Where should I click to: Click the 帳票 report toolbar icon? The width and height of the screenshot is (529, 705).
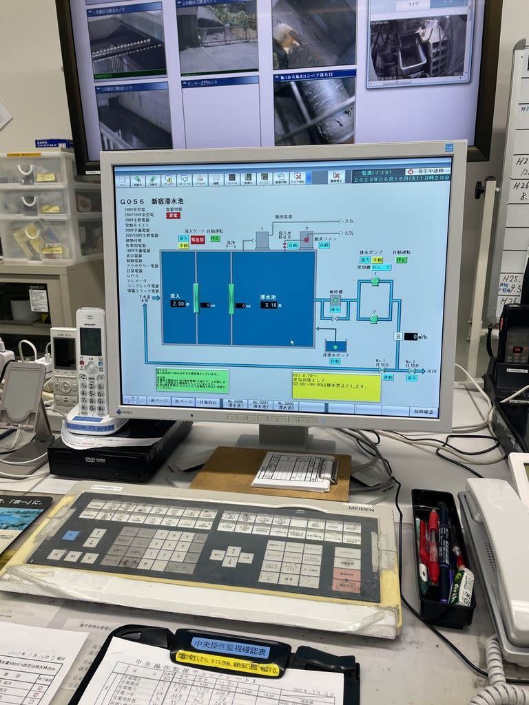[216, 178]
